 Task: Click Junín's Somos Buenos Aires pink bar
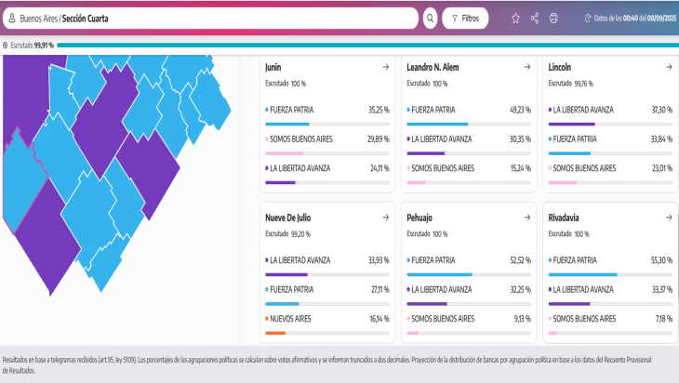(x=327, y=153)
